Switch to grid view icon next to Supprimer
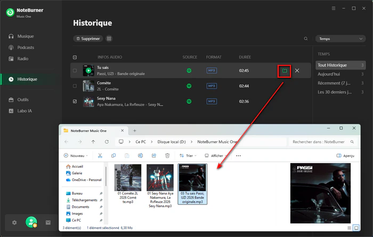 coord(109,38)
